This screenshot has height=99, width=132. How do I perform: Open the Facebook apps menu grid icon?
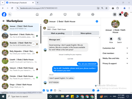(x=115, y=15)
